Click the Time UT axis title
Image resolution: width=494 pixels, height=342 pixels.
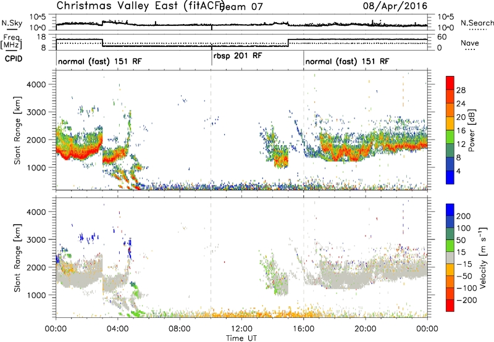241,338
